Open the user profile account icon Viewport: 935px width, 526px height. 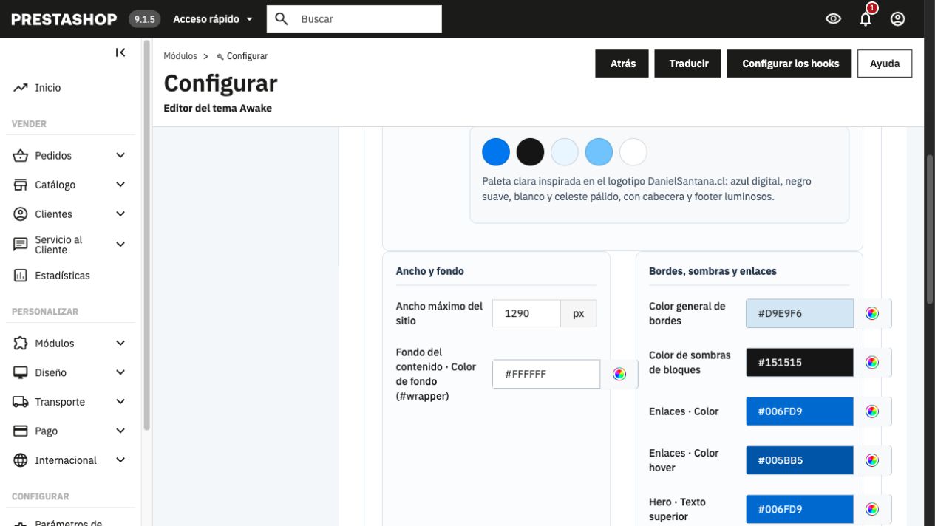[x=897, y=19]
